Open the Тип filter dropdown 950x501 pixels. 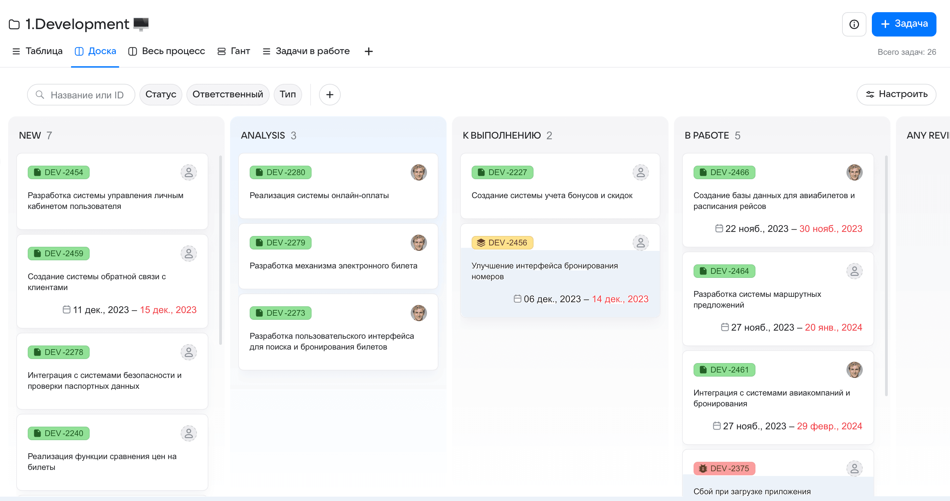[288, 95]
